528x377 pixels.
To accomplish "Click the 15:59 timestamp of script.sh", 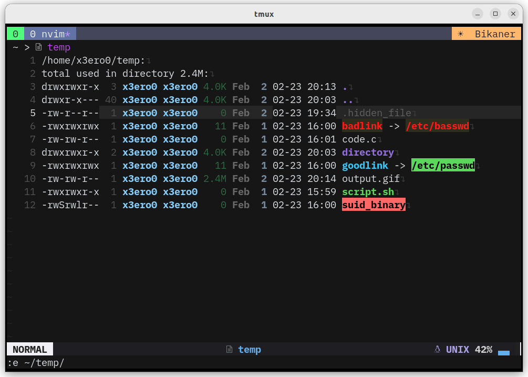I will [x=322, y=192].
